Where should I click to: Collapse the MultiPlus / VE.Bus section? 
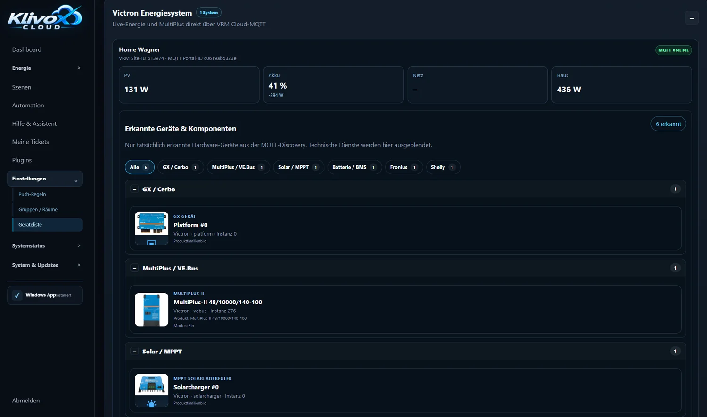pos(134,268)
